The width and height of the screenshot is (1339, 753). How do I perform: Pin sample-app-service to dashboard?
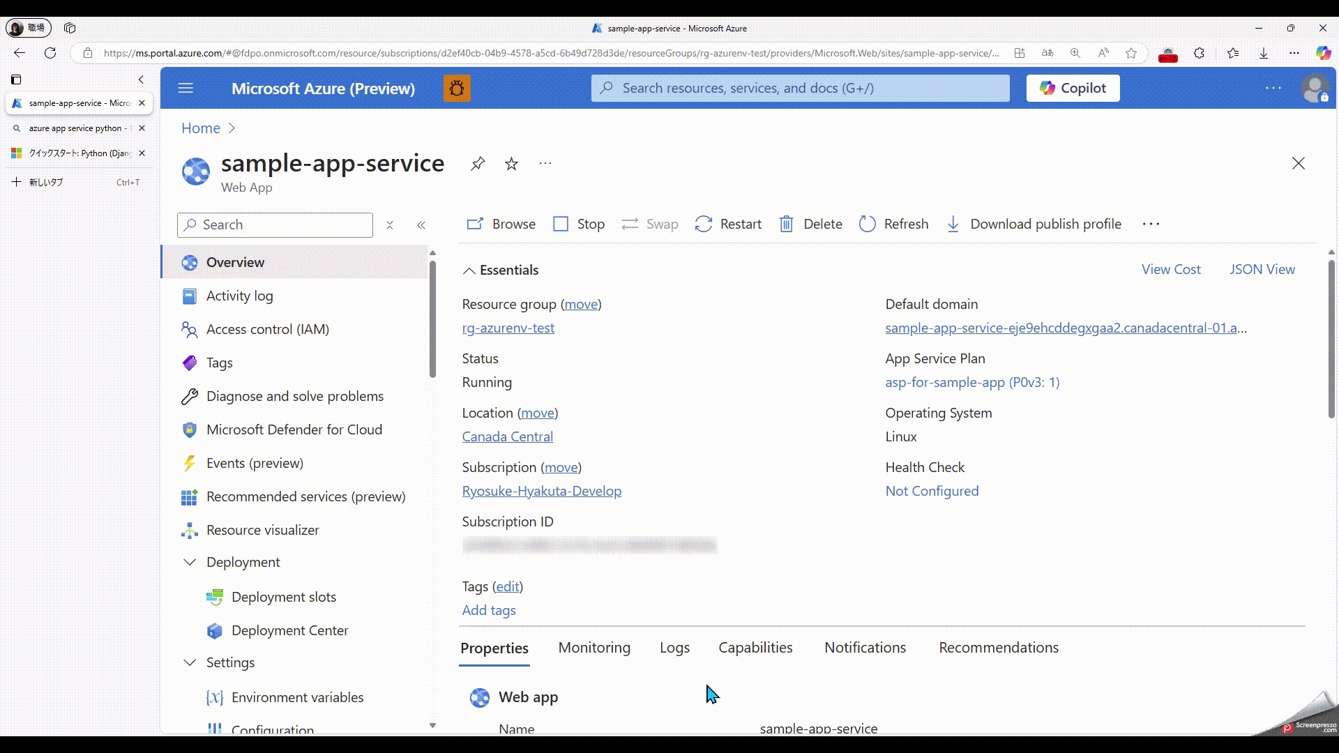[478, 164]
